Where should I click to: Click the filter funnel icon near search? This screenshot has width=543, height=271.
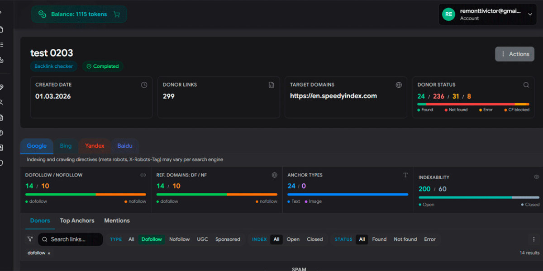pyautogui.click(x=30, y=239)
